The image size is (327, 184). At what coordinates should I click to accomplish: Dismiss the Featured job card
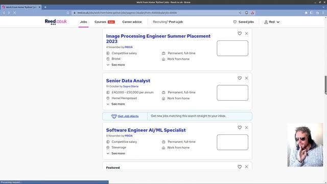(x=246, y=167)
